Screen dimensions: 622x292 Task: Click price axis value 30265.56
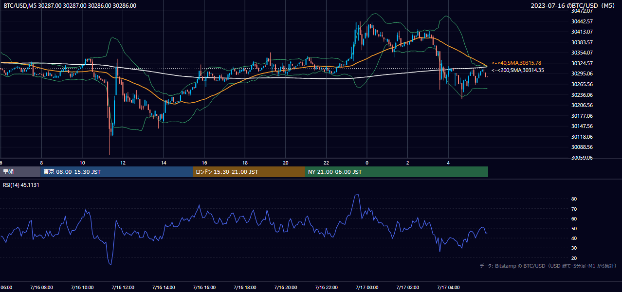[582, 84]
